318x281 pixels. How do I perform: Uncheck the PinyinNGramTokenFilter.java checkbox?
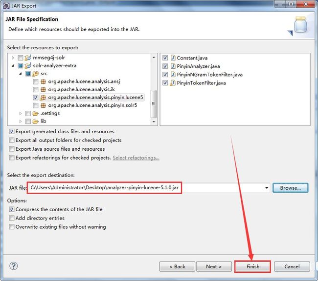click(165, 75)
